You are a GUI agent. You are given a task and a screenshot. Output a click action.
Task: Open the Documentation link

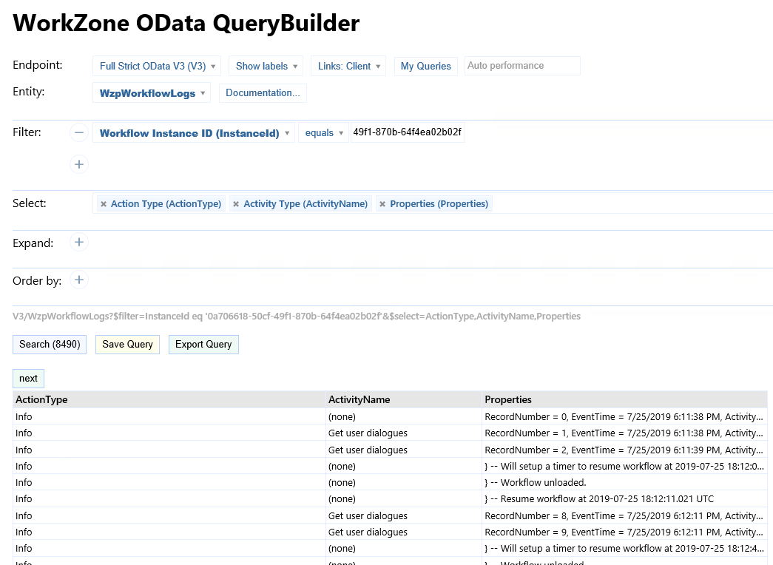[x=263, y=93]
